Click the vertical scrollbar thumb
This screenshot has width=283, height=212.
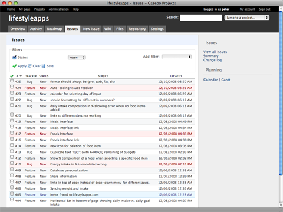pyautogui.click(x=281, y=93)
